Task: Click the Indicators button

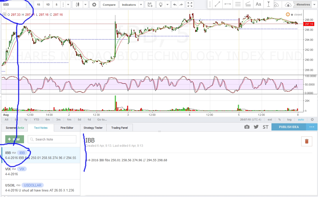Action: (129, 4)
